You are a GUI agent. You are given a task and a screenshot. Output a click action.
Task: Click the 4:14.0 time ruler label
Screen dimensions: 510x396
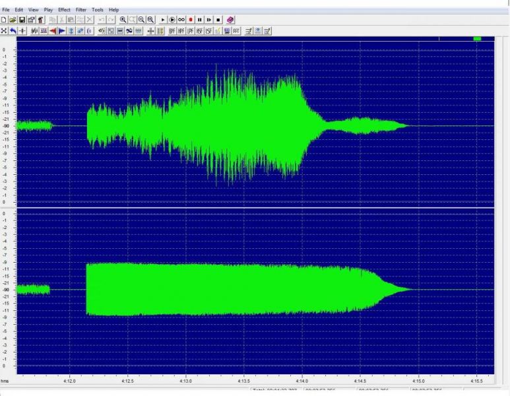pos(302,381)
